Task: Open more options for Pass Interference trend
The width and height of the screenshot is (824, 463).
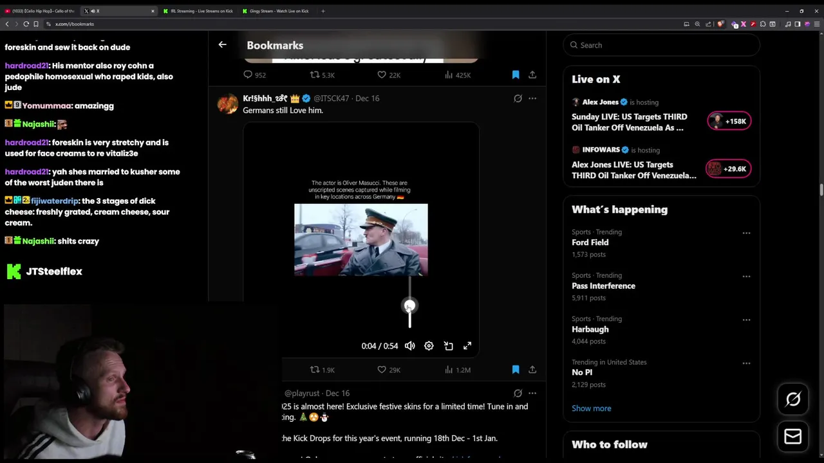Action: pyautogui.click(x=746, y=277)
